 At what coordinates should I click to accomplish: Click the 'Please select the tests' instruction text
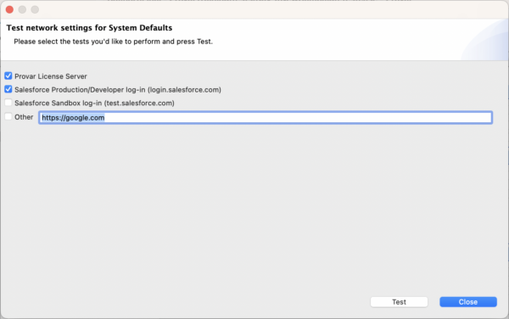(x=113, y=42)
